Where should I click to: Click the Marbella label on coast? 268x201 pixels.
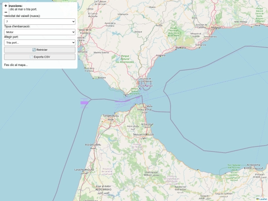coord(181,48)
